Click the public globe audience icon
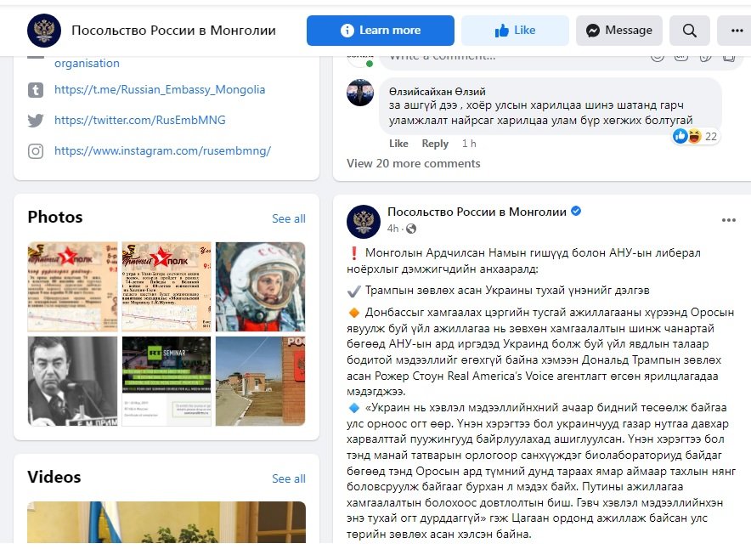 tap(411, 229)
